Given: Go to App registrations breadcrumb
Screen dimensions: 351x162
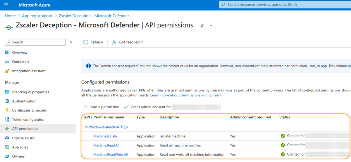Looking at the screenshot, I should pos(37,16).
